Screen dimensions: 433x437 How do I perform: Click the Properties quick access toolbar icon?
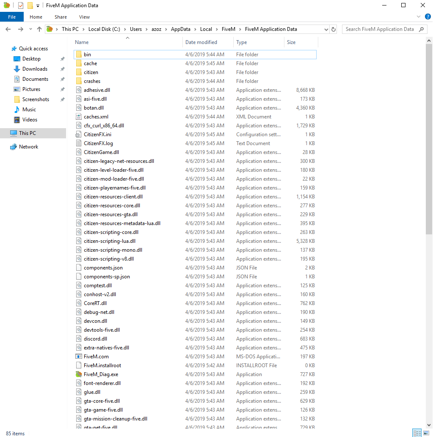coord(21,5)
